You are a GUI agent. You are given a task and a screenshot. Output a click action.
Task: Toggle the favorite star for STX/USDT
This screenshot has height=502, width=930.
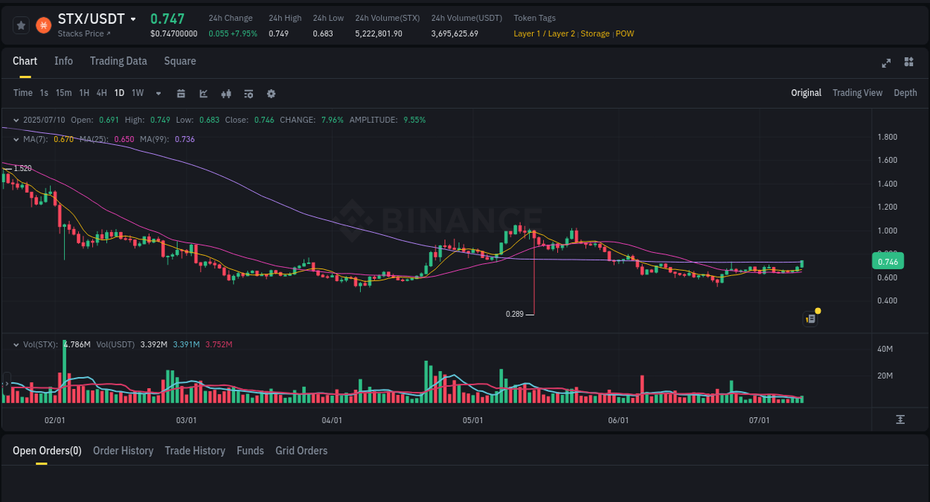click(21, 25)
